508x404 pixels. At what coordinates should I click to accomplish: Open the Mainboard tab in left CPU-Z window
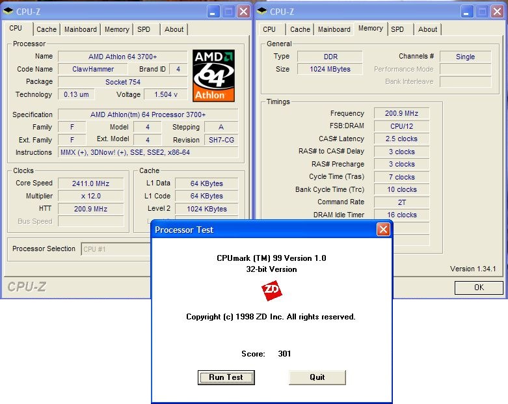click(81, 29)
